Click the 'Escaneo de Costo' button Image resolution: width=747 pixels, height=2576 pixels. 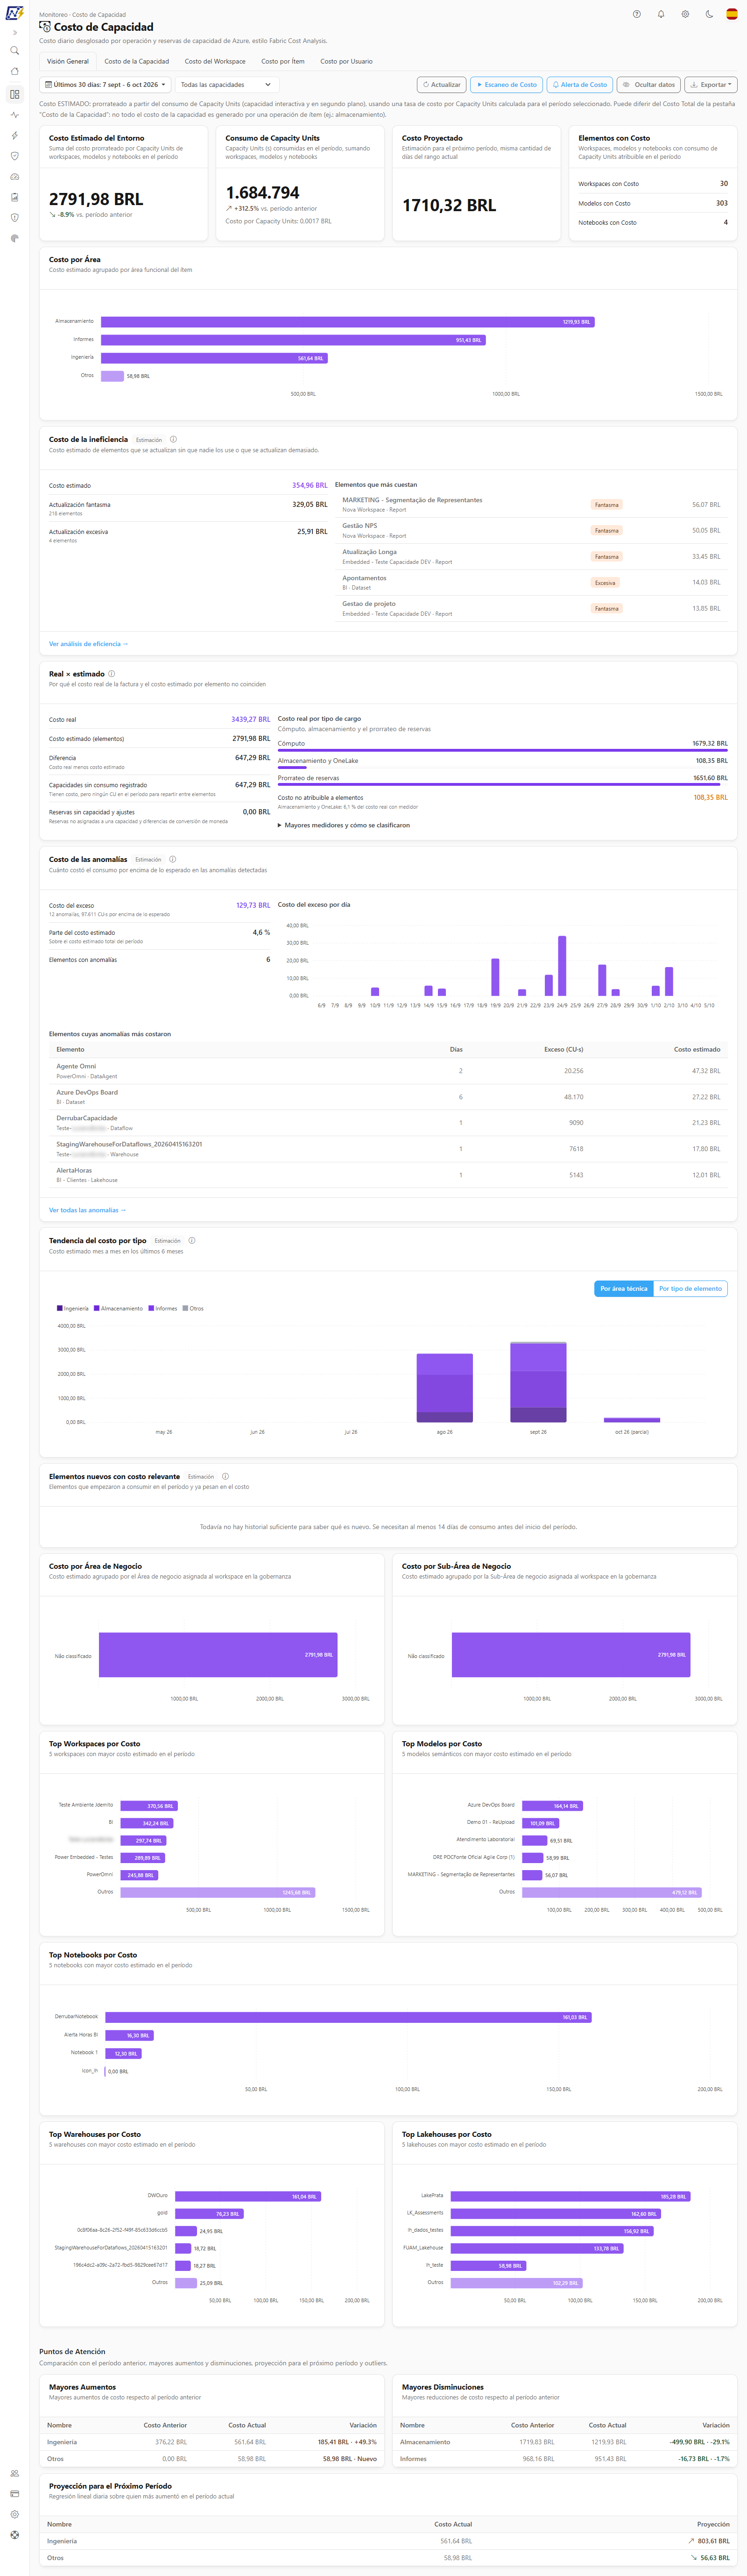506,85
